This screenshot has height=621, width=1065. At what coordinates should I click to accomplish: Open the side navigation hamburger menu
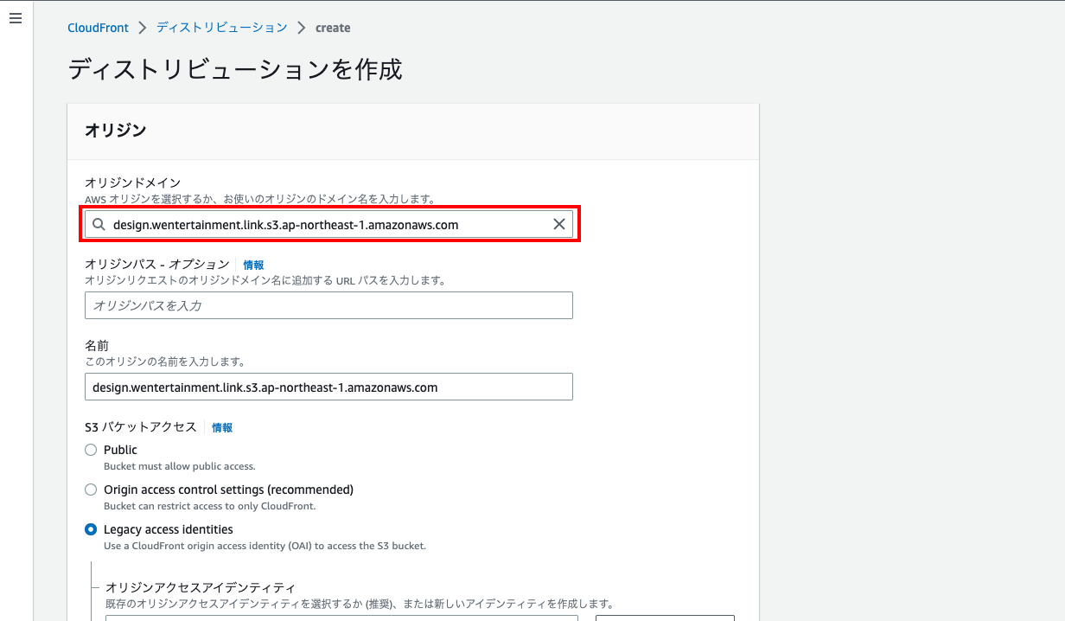point(15,19)
